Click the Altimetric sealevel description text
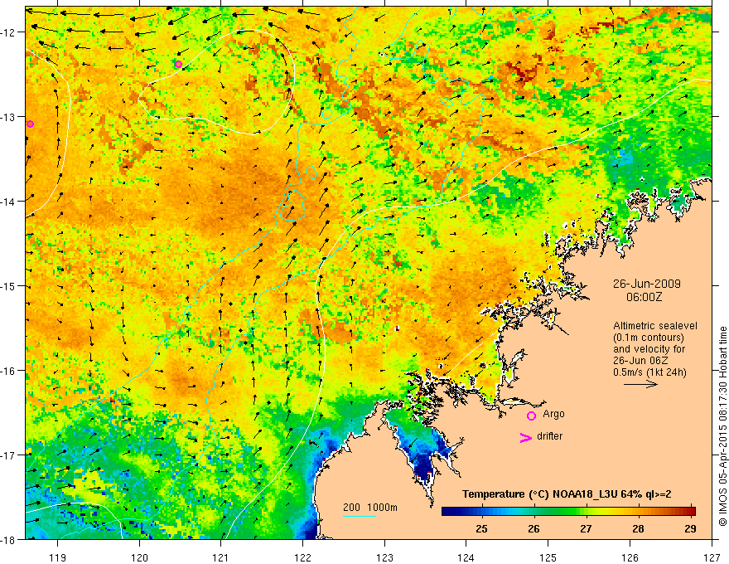This screenshot has width=729, height=564. tap(655, 326)
